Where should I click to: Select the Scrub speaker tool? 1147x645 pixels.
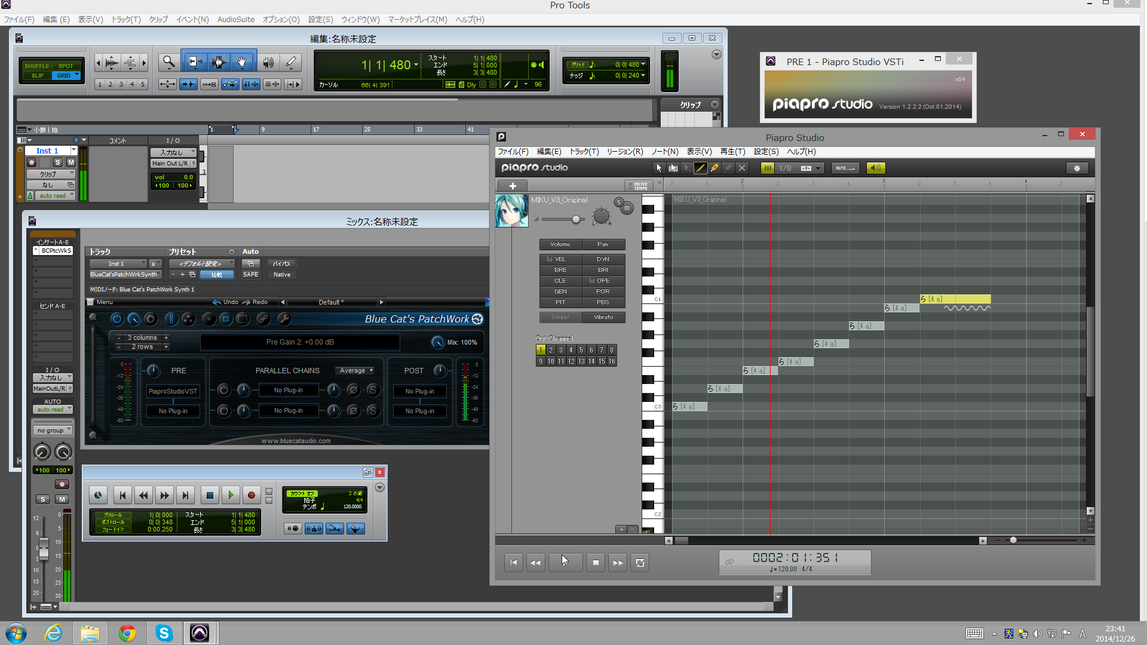[268, 62]
